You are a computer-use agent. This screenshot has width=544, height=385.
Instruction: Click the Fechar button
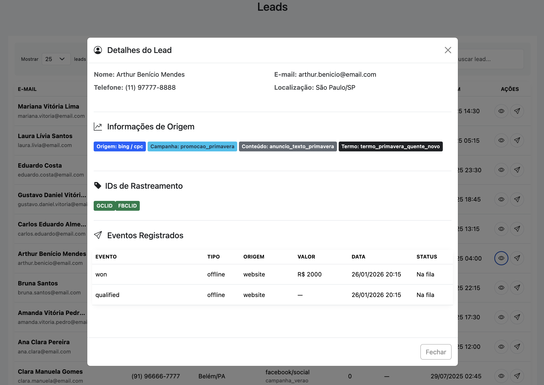pyautogui.click(x=436, y=352)
